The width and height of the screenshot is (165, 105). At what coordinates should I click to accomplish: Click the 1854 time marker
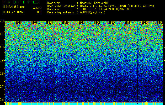pyautogui.click(x=65, y=23)
